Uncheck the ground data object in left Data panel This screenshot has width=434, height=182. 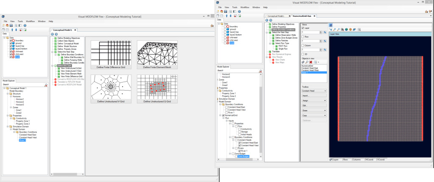click(11, 43)
